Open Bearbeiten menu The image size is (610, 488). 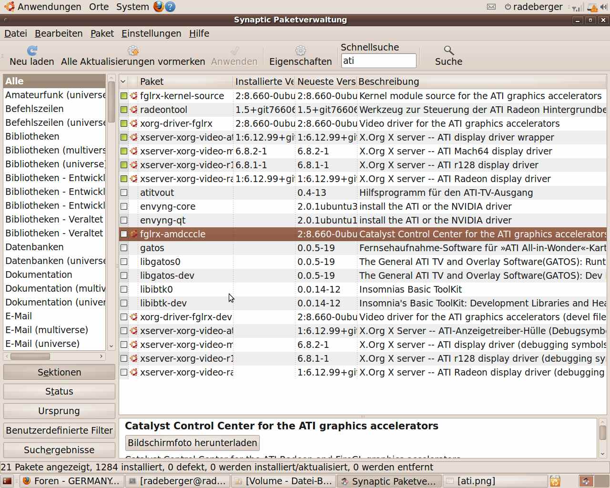click(x=59, y=33)
